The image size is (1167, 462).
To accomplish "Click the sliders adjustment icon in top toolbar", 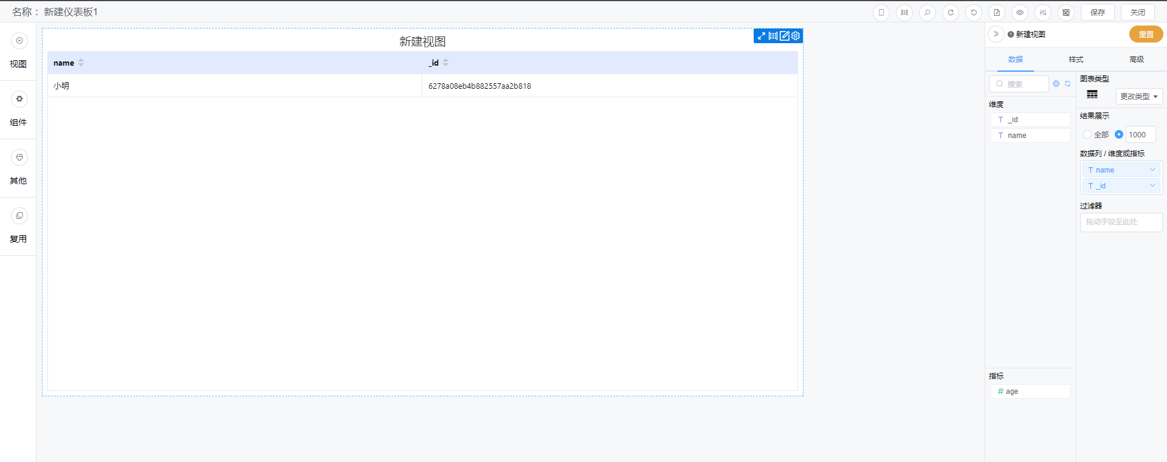I will [1043, 12].
